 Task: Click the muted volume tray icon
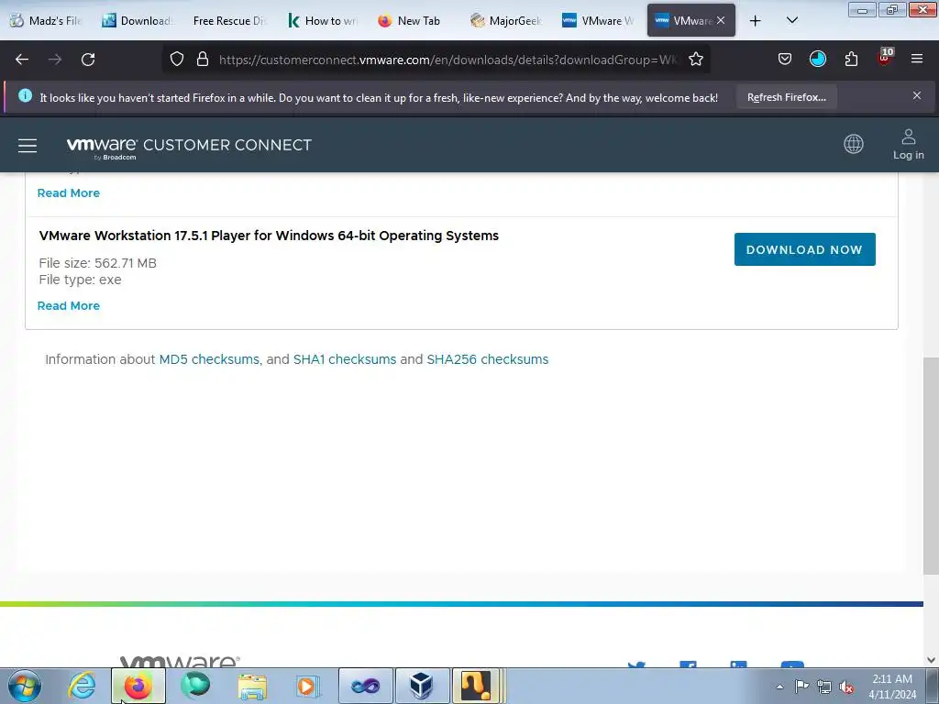tap(846, 687)
